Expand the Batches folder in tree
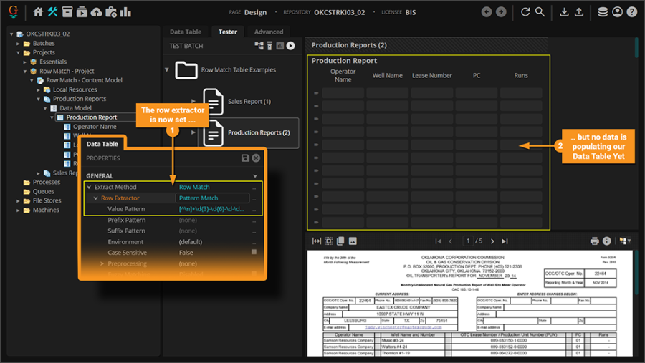 point(19,43)
